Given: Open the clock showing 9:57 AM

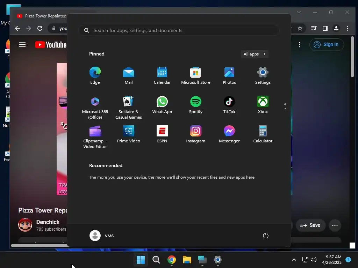Looking at the screenshot, I should point(332,259).
